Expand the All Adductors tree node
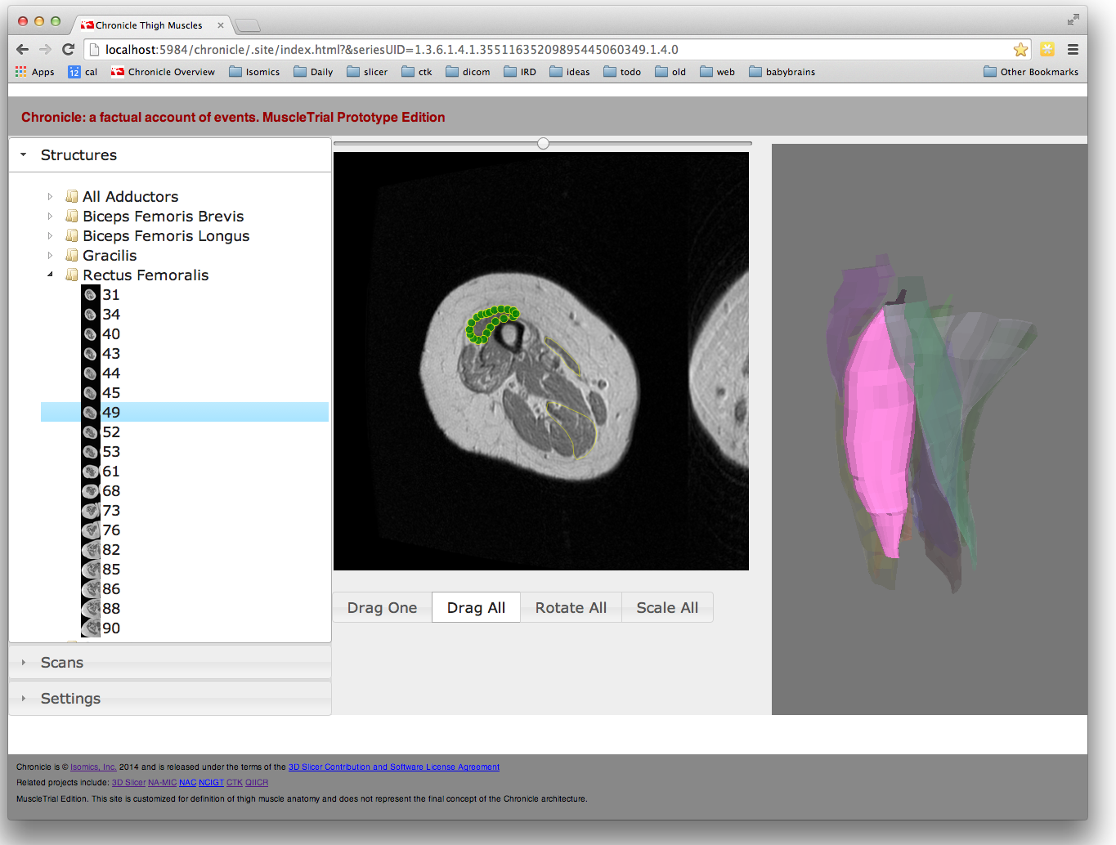The image size is (1116, 845). pos(50,197)
